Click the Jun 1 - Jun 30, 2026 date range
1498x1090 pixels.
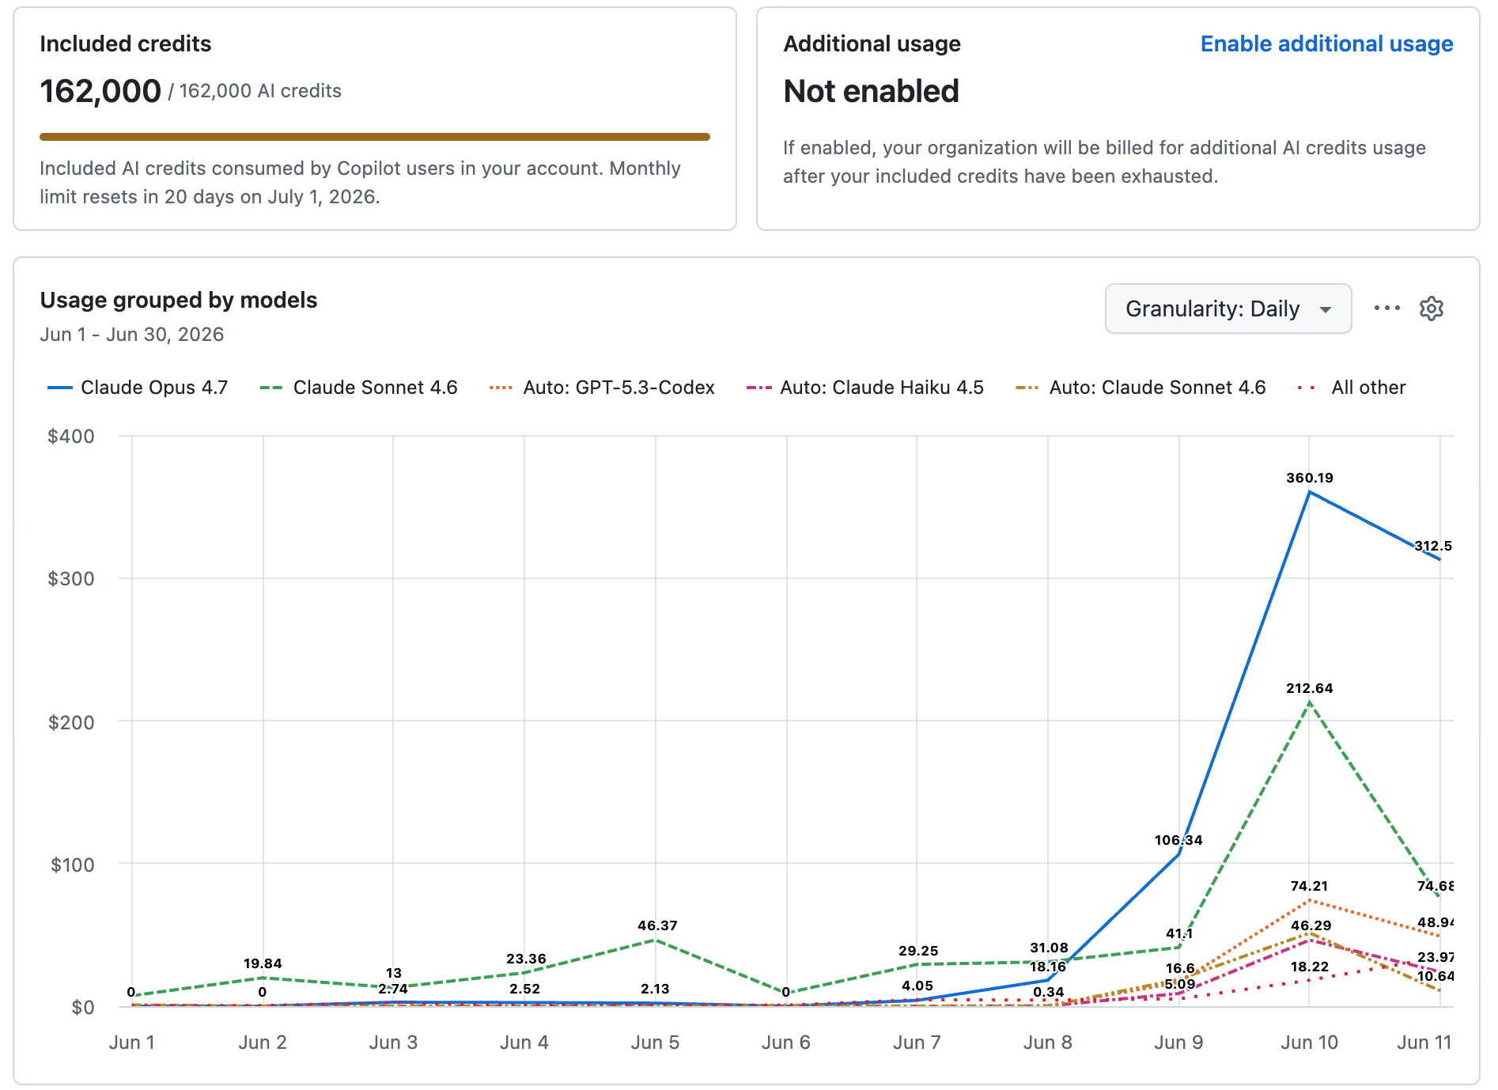[132, 335]
